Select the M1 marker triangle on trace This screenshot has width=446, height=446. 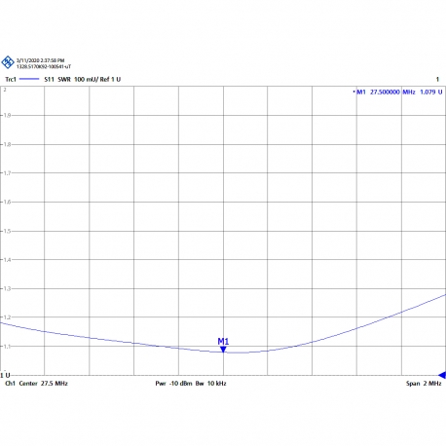click(223, 350)
